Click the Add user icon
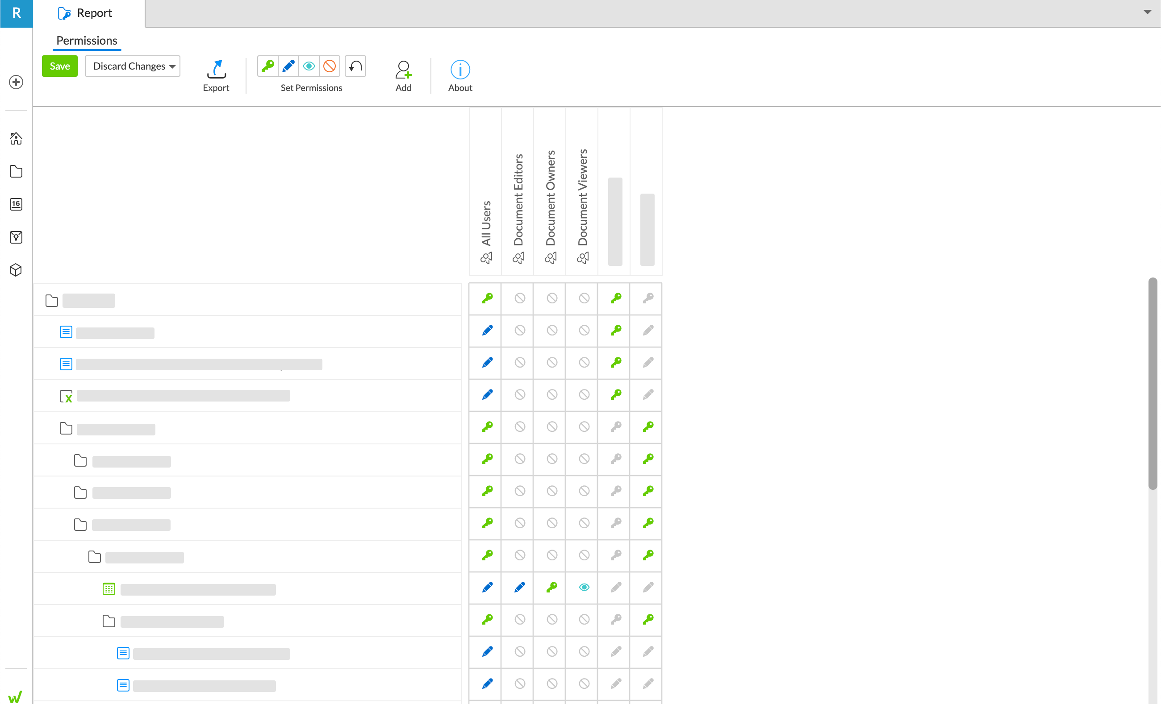Viewport: 1161px width, 704px height. click(x=403, y=70)
